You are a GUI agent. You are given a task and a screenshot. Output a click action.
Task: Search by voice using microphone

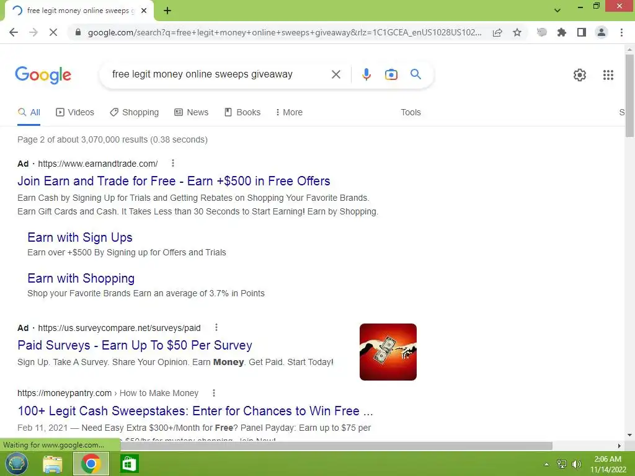point(366,74)
